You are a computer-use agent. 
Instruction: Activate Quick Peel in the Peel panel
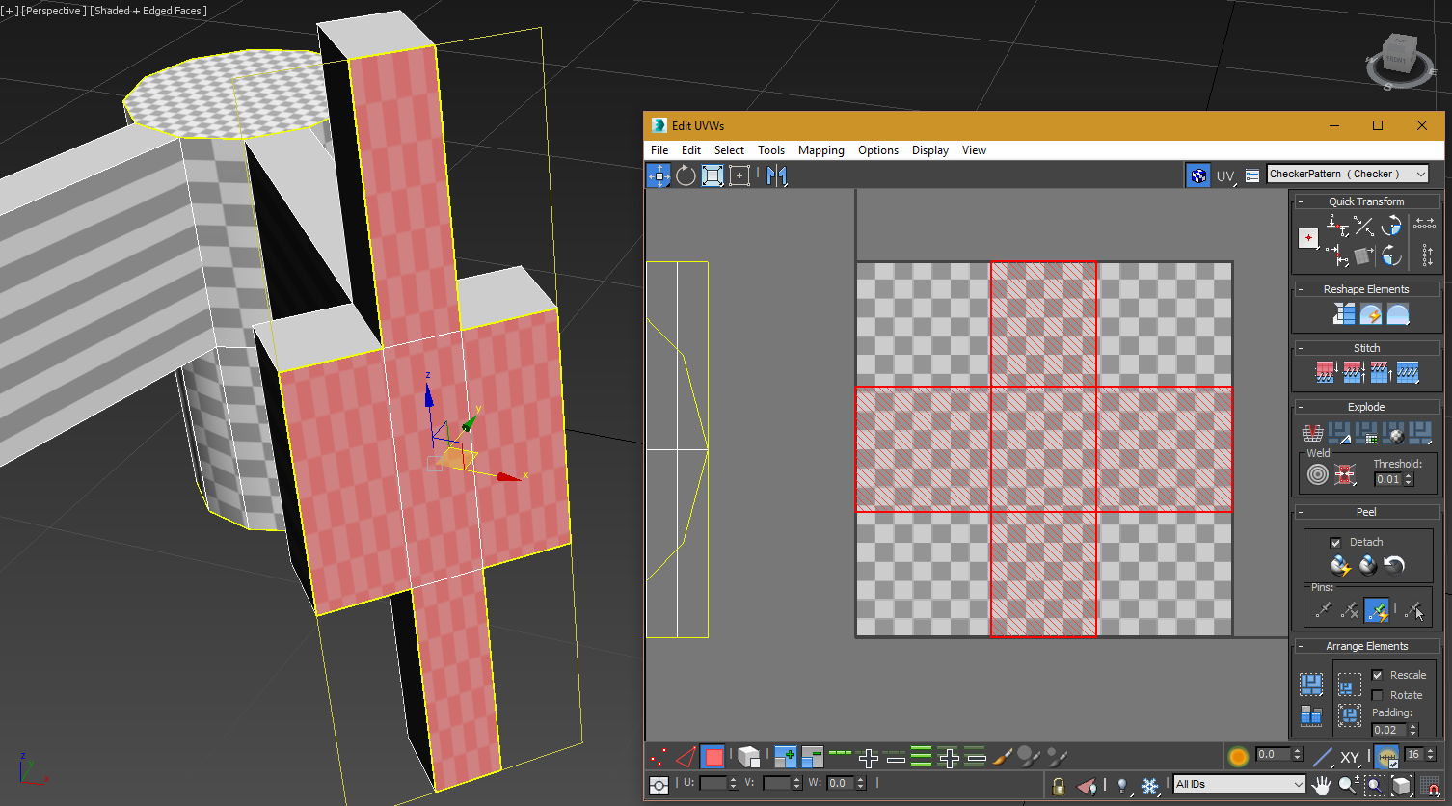click(1340, 566)
